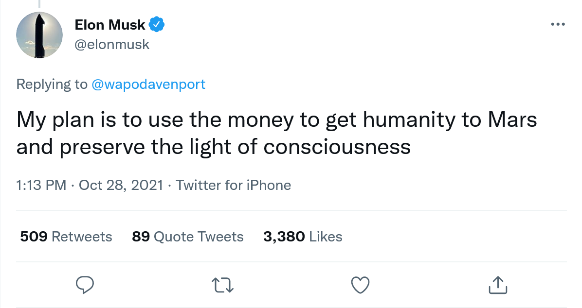This screenshot has width=582, height=308.
Task: Click the Oct 28, 2021 date
Action: [120, 185]
